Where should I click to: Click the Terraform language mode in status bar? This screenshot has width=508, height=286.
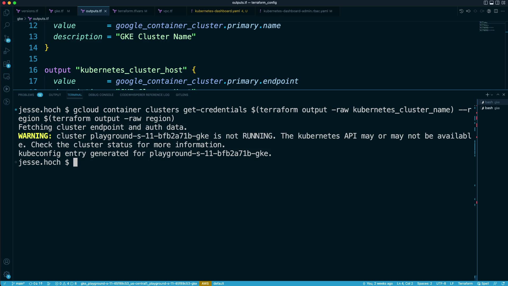point(465,283)
